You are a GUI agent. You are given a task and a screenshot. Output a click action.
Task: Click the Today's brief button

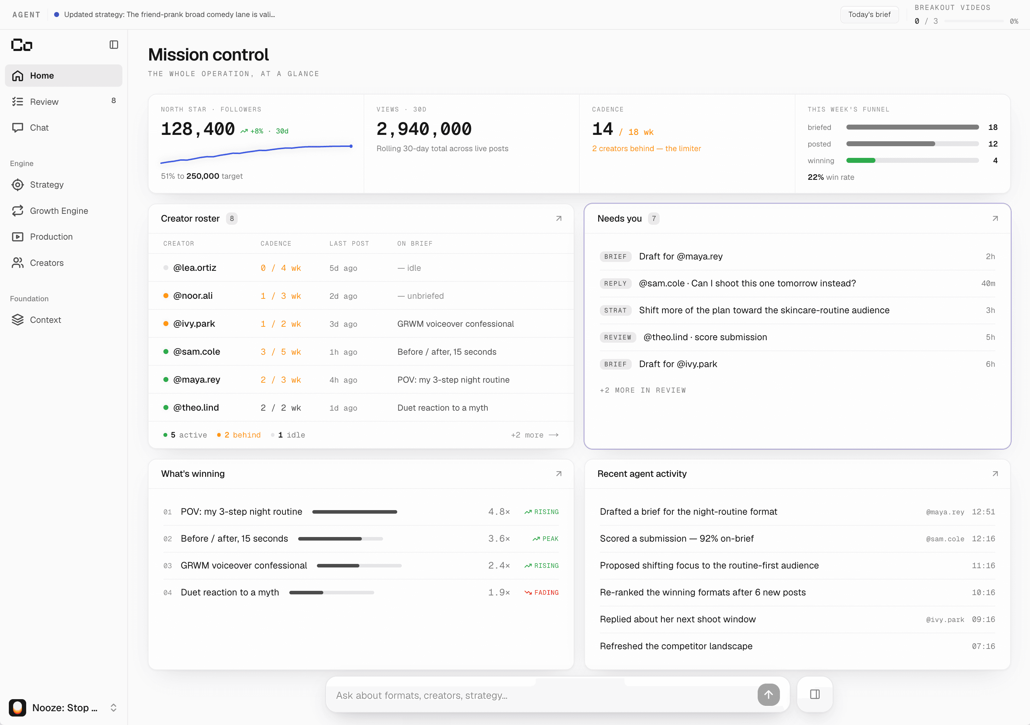[869, 15]
